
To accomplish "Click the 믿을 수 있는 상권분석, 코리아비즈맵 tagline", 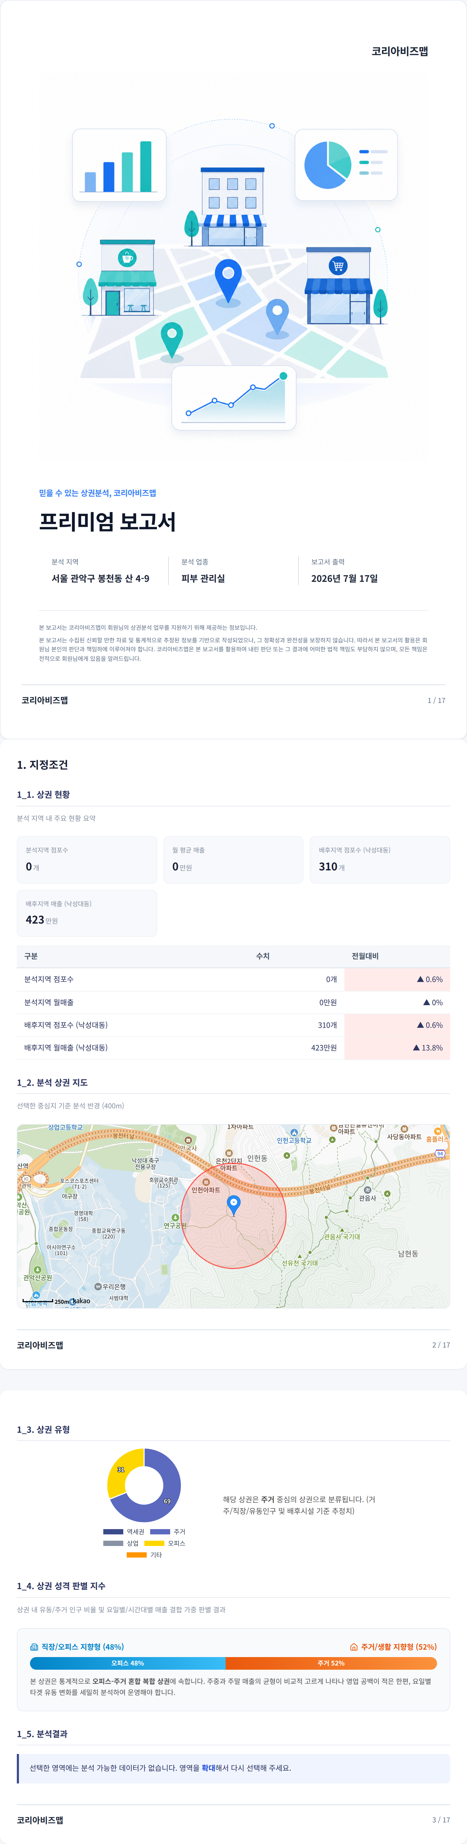I will click(97, 493).
